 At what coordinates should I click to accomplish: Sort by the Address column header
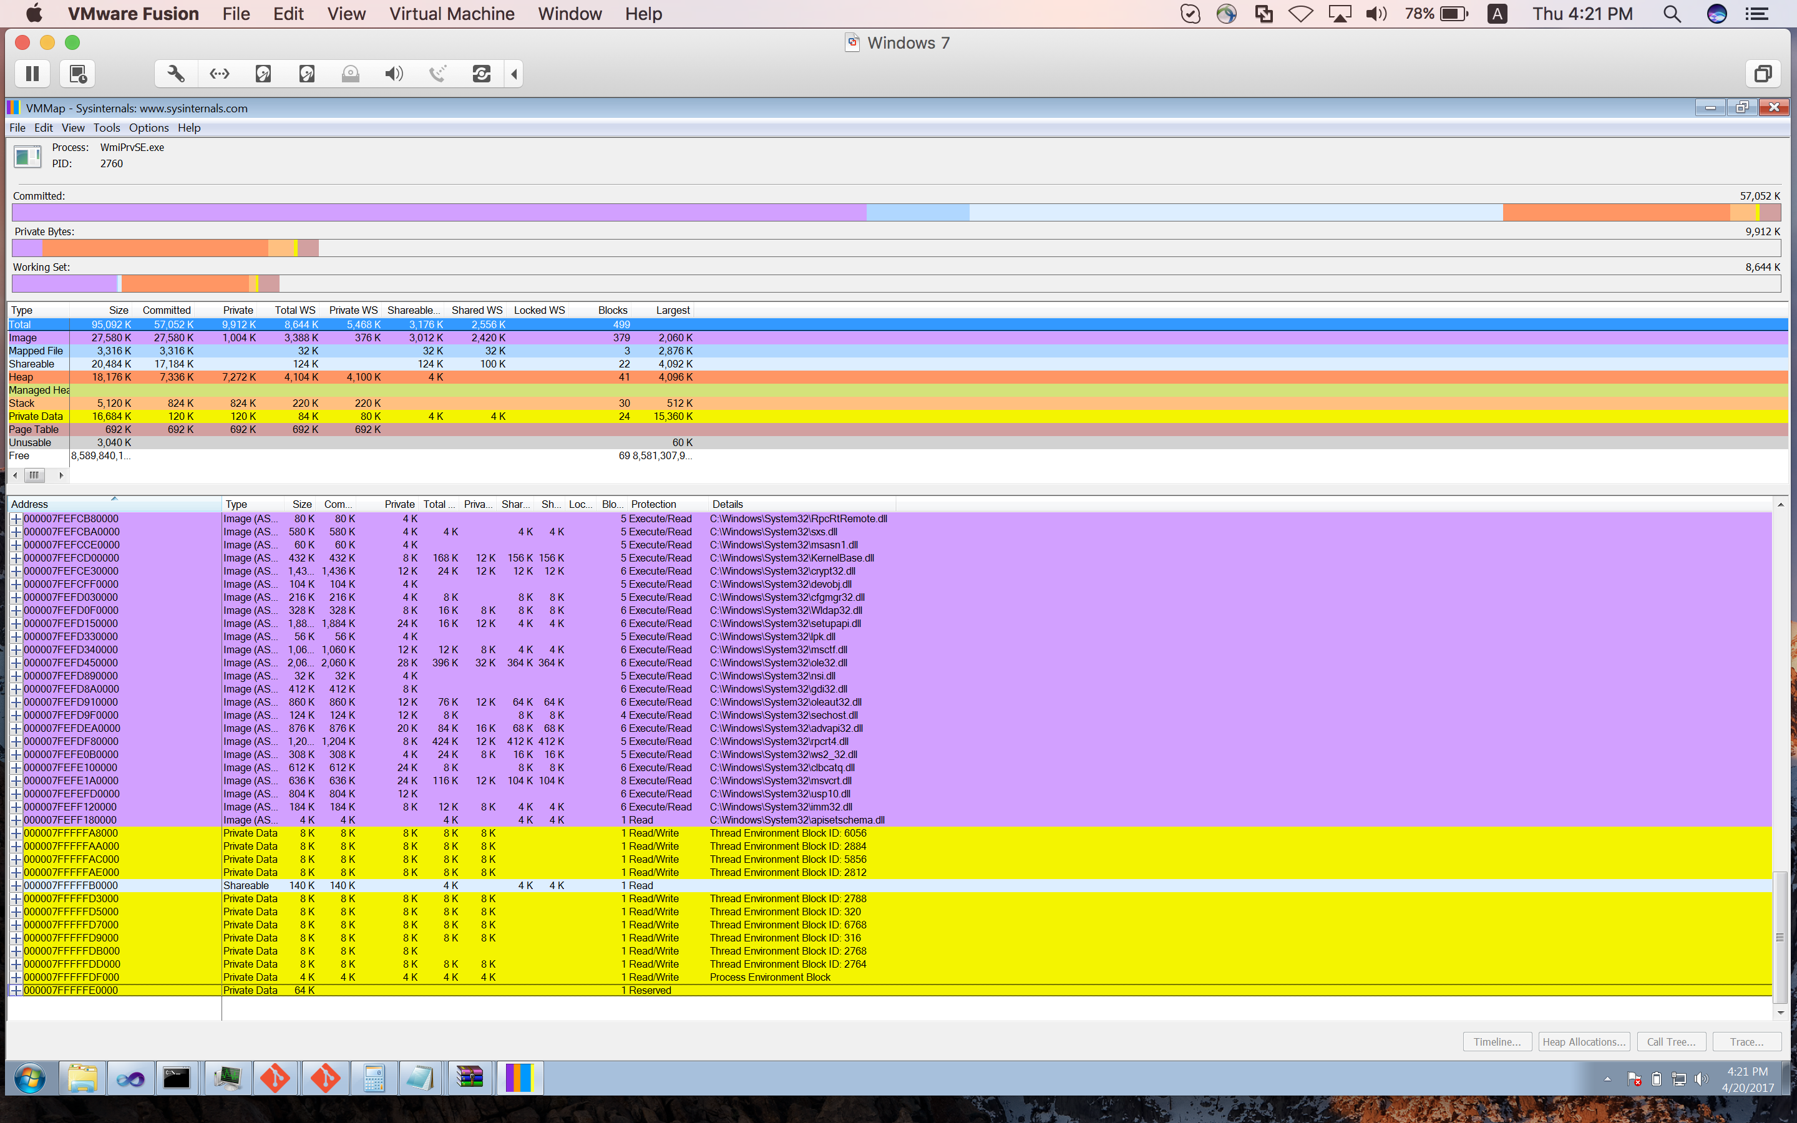pyautogui.click(x=114, y=504)
